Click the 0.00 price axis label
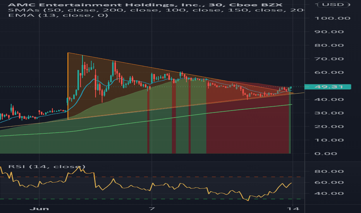 click(326, 154)
